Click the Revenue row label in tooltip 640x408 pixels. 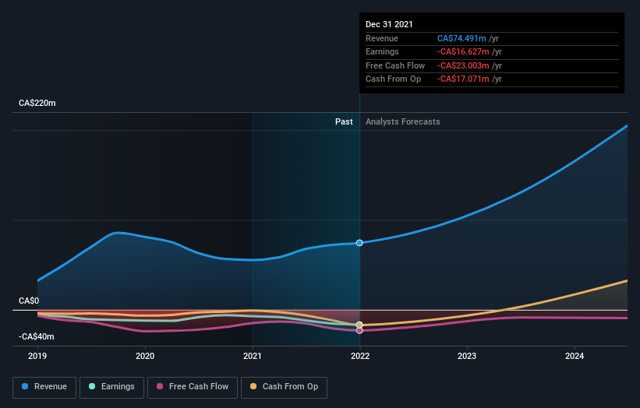pos(382,38)
